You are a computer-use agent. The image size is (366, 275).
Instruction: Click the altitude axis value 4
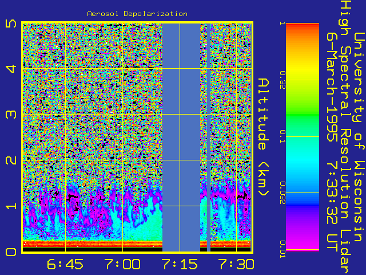(11, 69)
